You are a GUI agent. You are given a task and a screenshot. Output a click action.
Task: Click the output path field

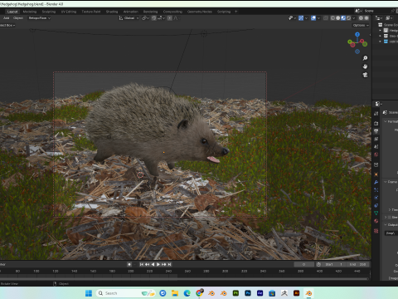391,233
